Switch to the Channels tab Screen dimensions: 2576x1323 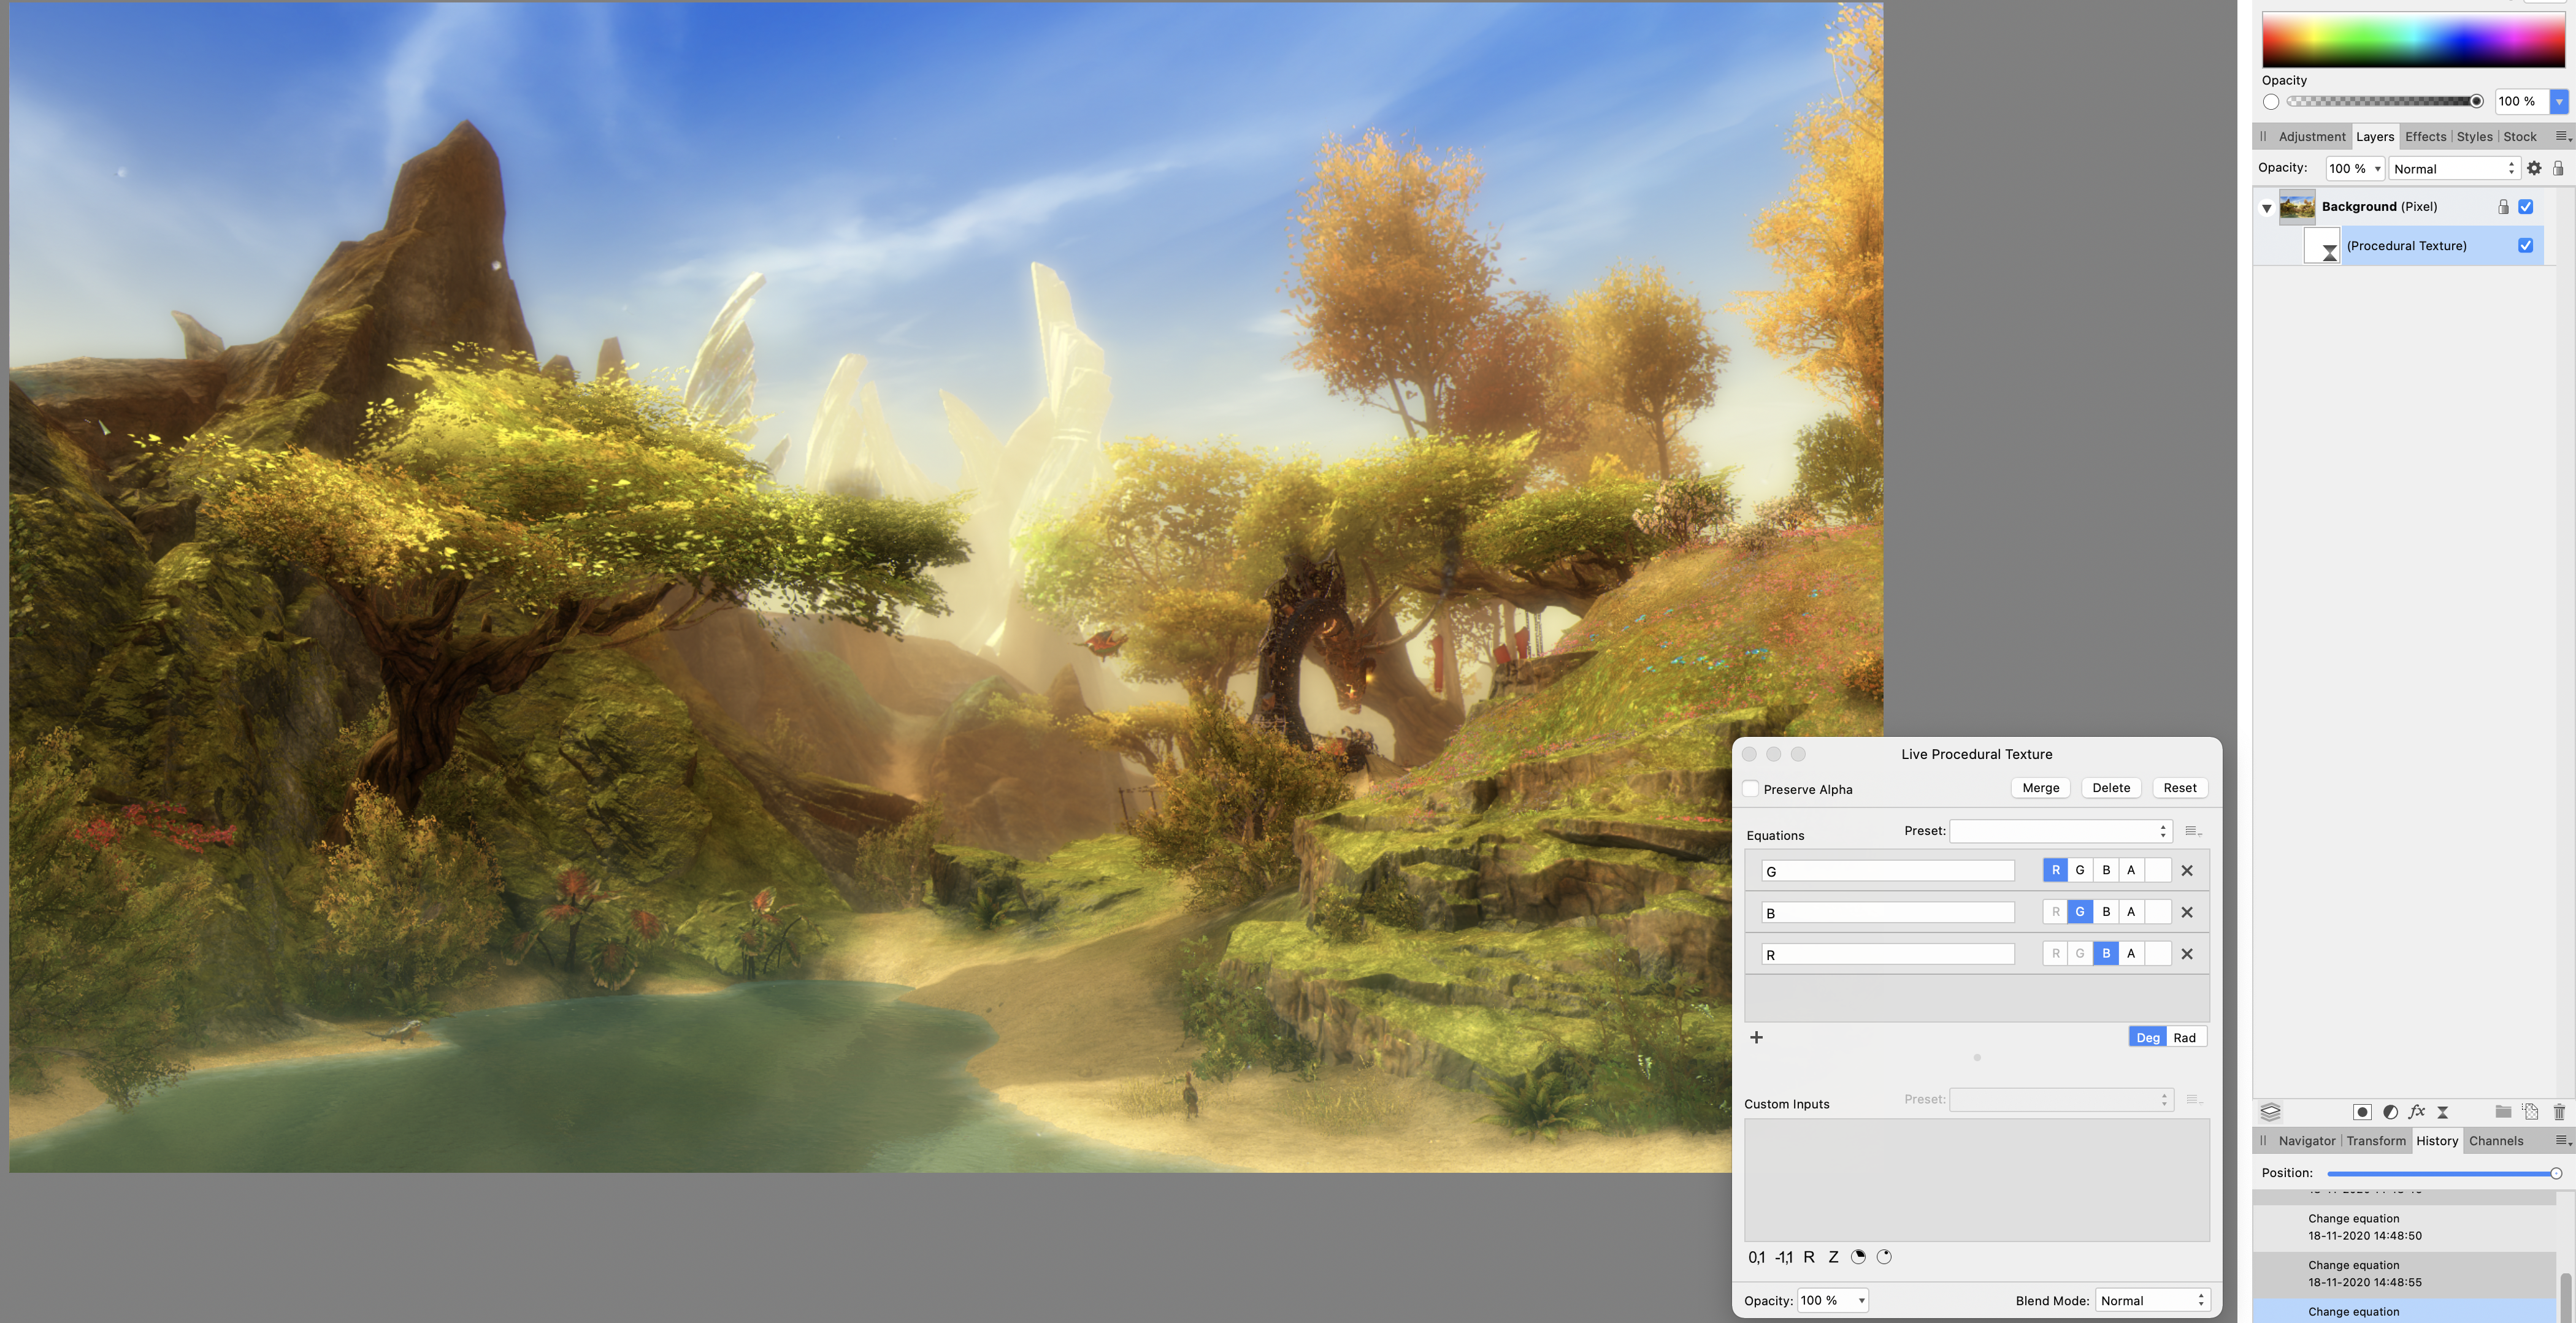point(2496,1141)
